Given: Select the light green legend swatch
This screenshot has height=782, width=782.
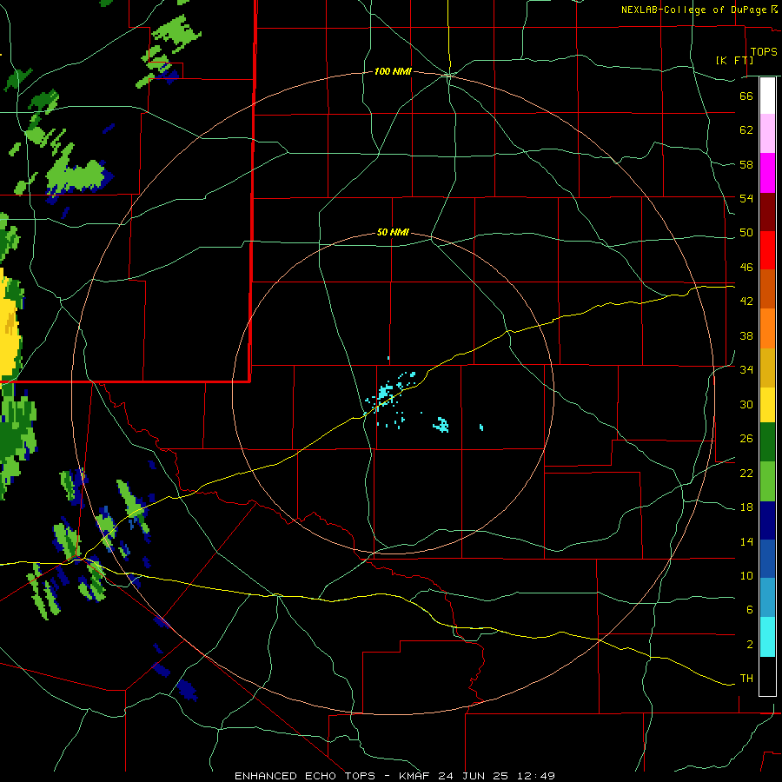Looking at the screenshot, I should 767,481.
